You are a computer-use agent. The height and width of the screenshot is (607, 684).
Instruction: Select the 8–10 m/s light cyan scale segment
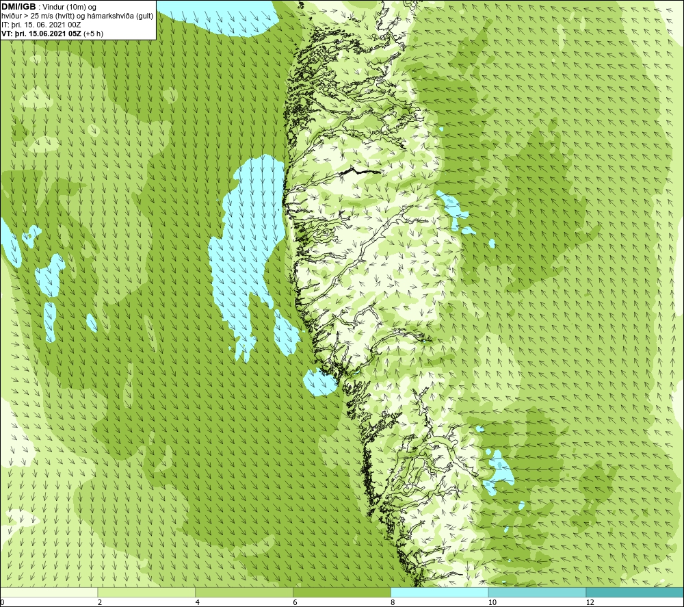440,592
